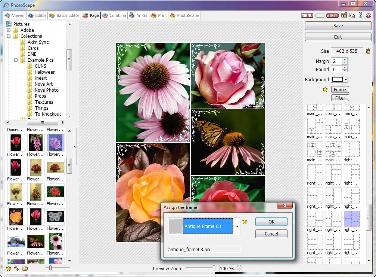
Task: Open the Antique Frame 03 dropdown arrow
Action: [237, 226]
